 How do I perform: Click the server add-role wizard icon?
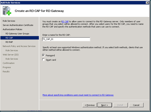coord(7,11)
